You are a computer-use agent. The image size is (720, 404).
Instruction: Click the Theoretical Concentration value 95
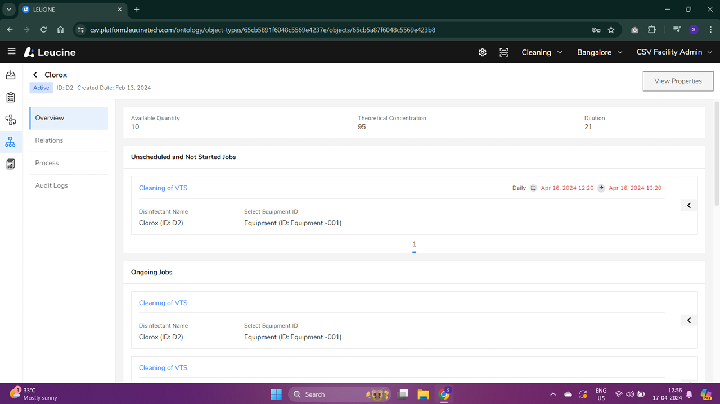tap(362, 127)
